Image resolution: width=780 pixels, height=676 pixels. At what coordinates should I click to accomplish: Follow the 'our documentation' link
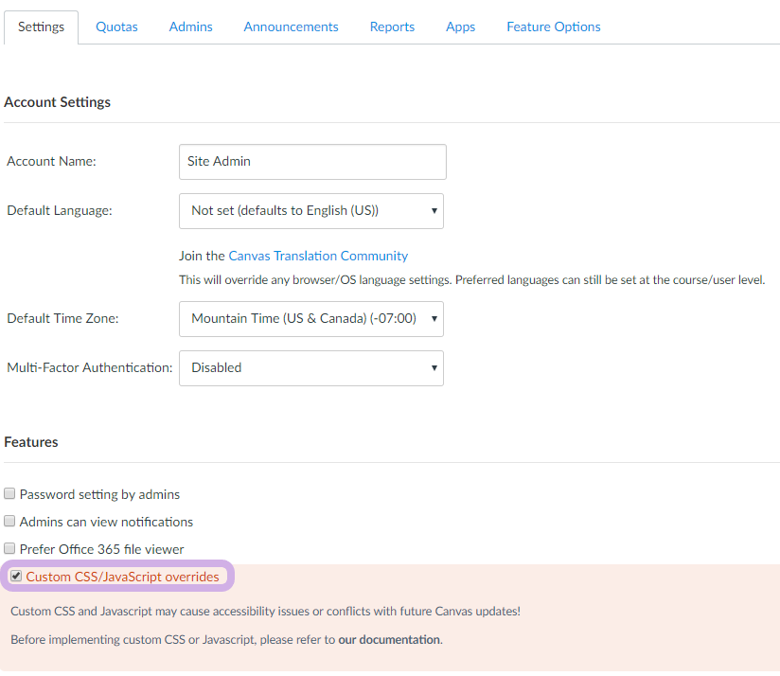click(389, 640)
